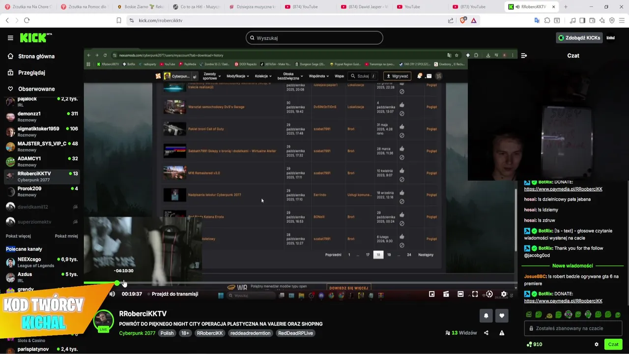This screenshot has width=629, height=354.
Task: Open sigmatiktoker1959 channel in sidebar
Action: pos(41,131)
